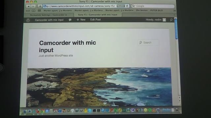The image size is (211, 118).
Task: Open Cyberduck (yellow duck) from the Dock
Action: (85, 110)
